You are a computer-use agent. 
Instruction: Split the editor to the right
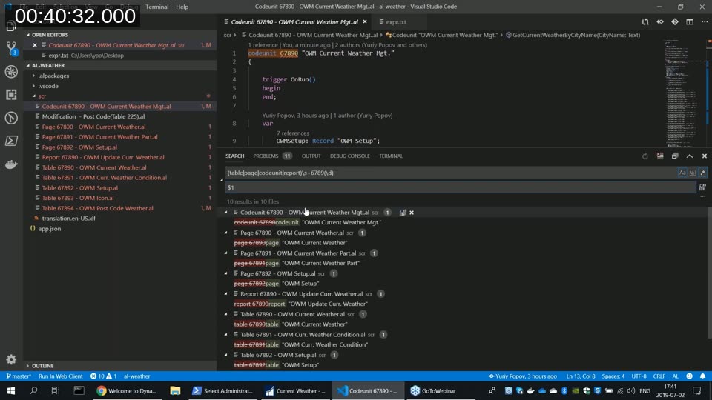tap(690, 21)
